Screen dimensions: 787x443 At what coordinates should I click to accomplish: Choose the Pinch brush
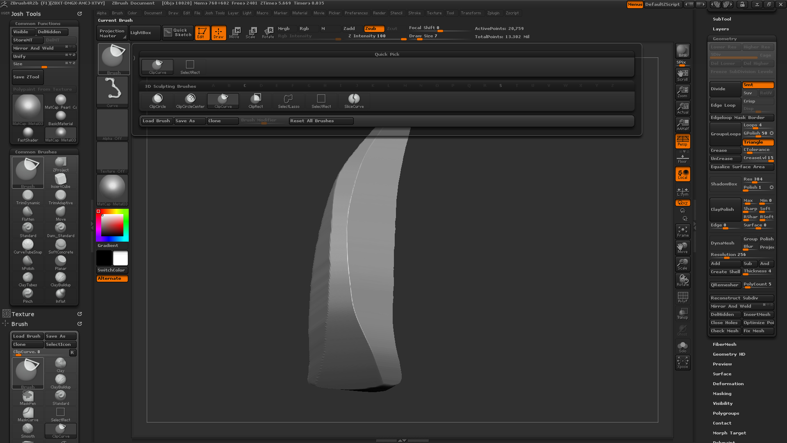pos(28,296)
